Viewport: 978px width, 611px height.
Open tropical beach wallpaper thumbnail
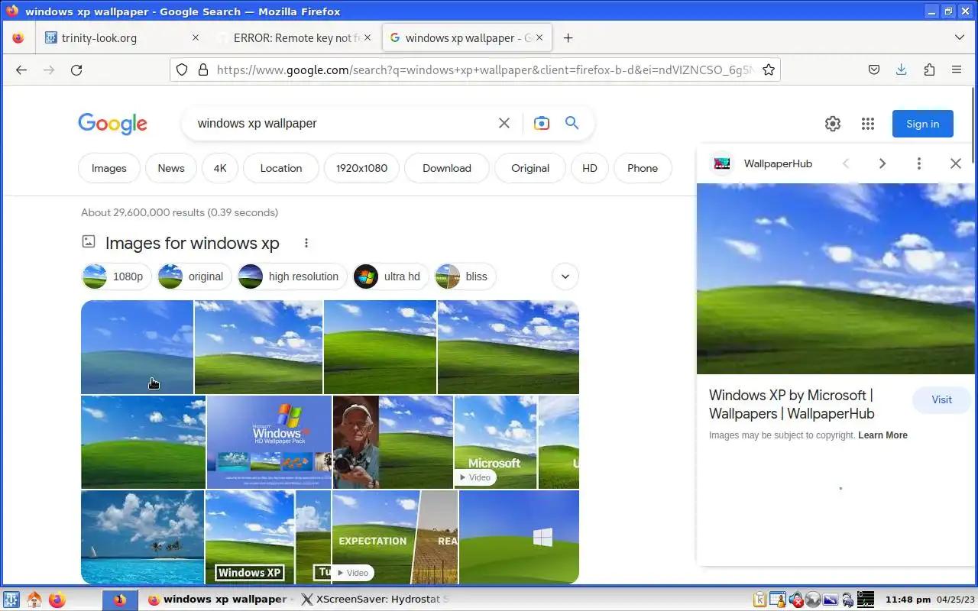142,538
